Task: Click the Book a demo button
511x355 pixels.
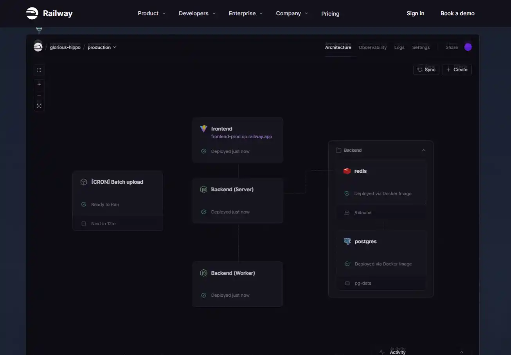Action: [x=457, y=13]
